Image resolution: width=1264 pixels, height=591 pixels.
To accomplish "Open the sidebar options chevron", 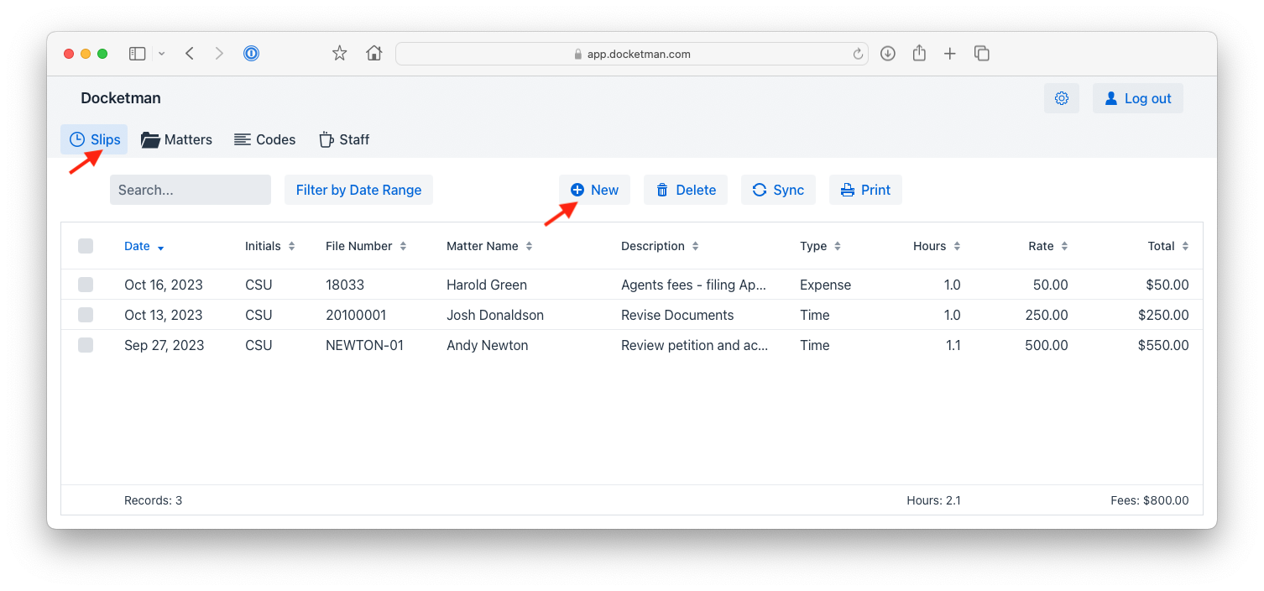I will 161,54.
